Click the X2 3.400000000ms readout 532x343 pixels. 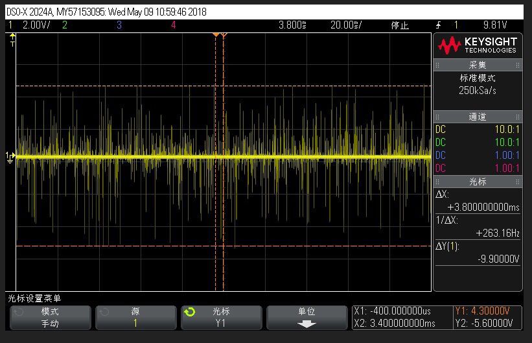[394, 323]
